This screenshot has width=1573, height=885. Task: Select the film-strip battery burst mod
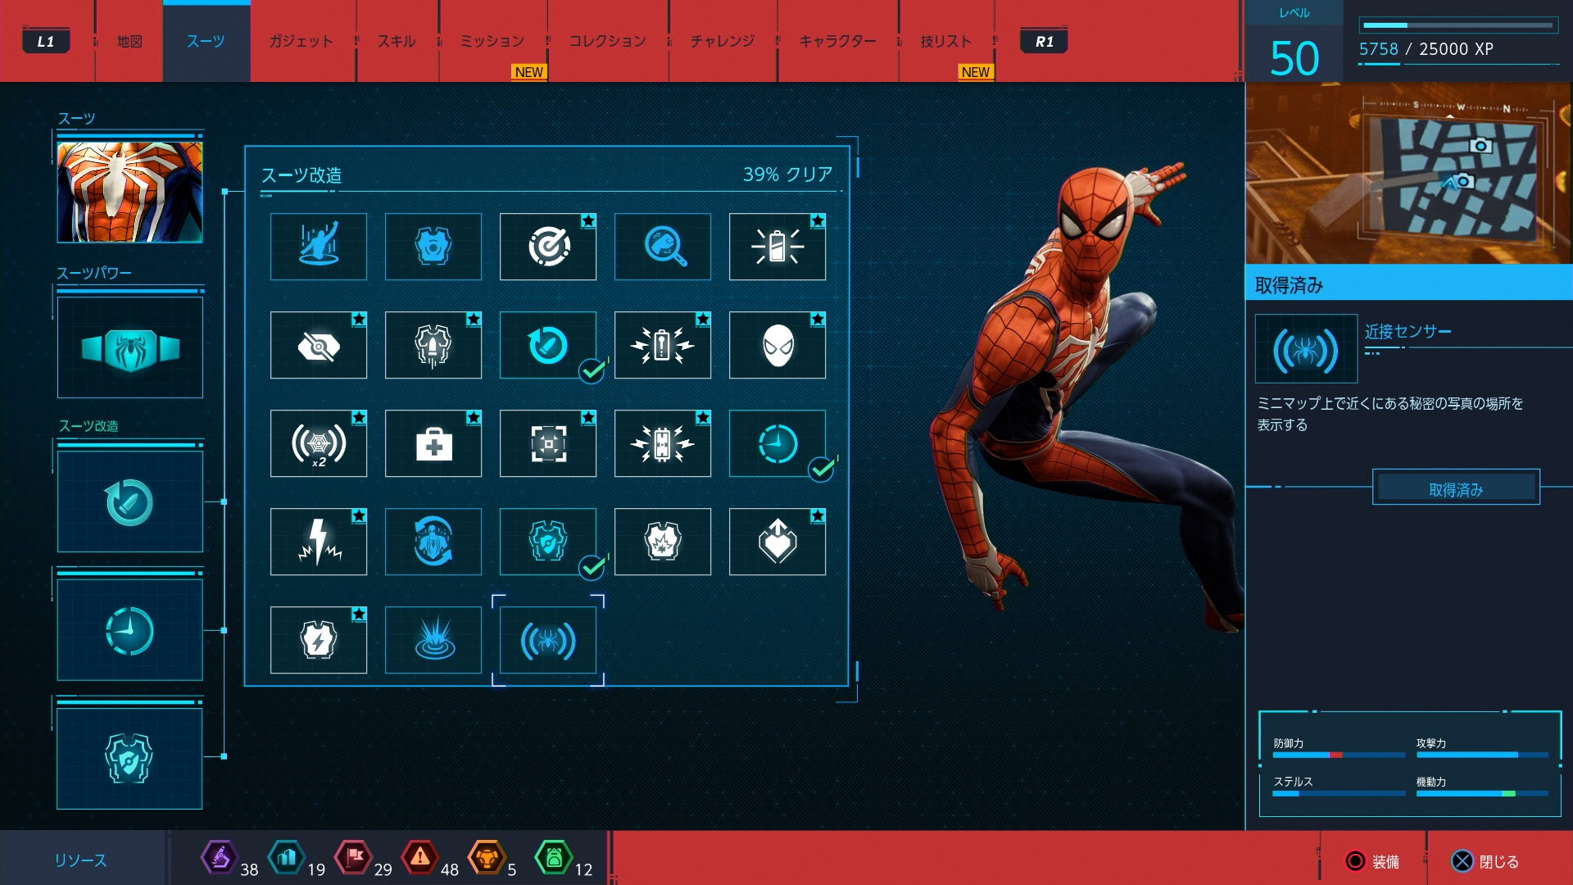pyautogui.click(x=663, y=443)
